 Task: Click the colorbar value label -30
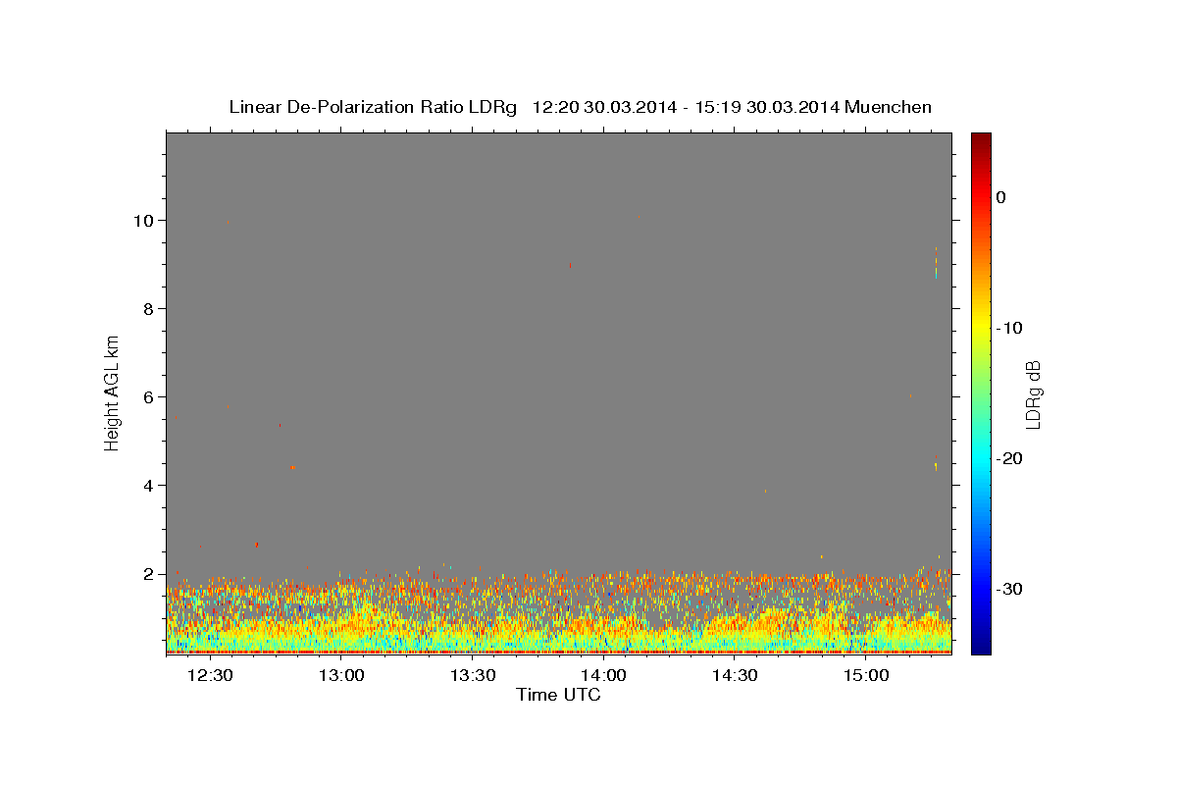(1009, 589)
